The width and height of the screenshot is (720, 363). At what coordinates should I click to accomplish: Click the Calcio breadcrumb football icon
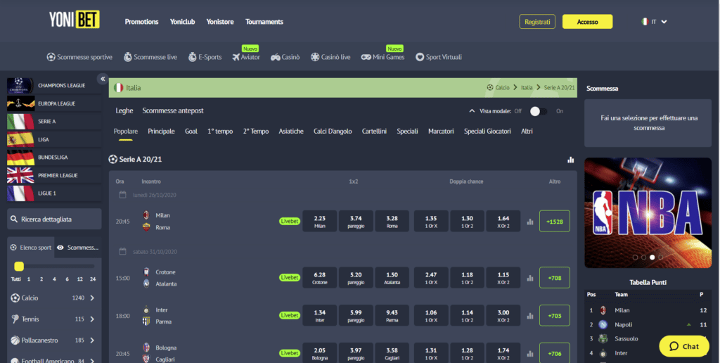(490, 87)
